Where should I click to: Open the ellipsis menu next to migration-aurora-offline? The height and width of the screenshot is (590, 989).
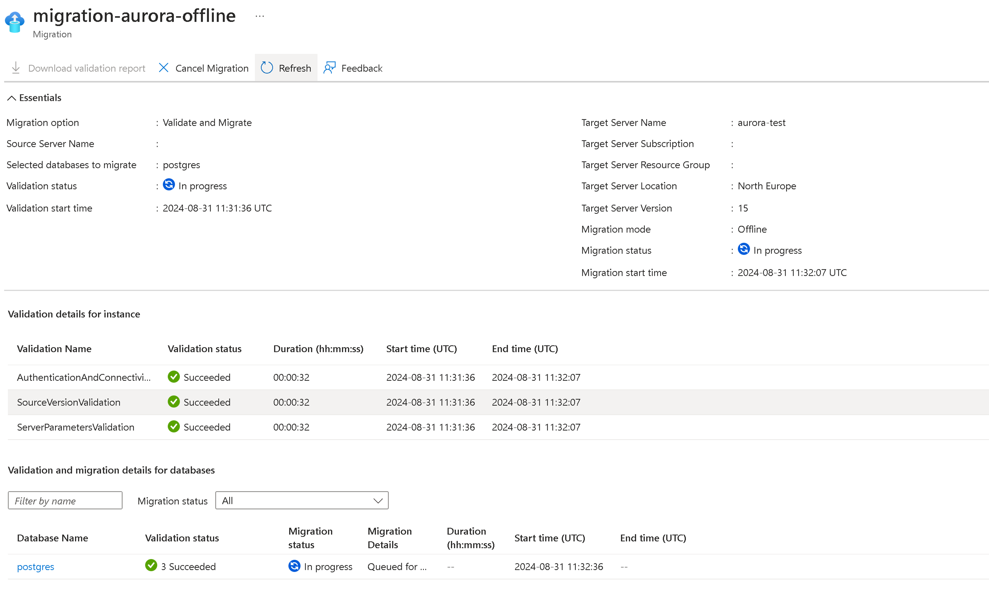(260, 16)
